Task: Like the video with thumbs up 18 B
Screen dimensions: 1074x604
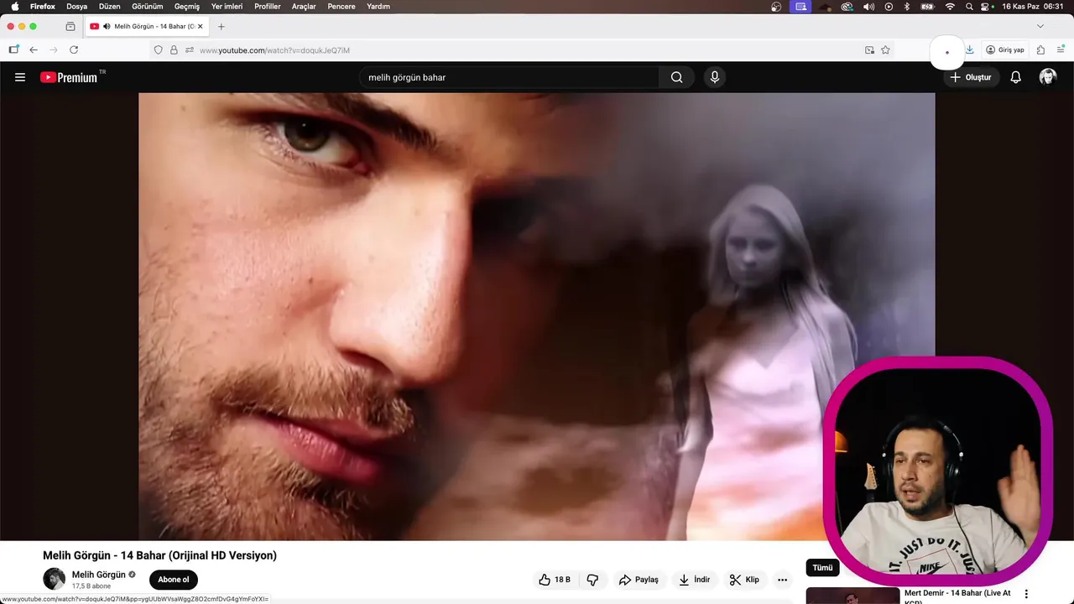Action: [555, 580]
